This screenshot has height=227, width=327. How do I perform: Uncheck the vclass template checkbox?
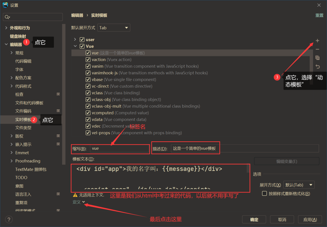(x=88, y=93)
